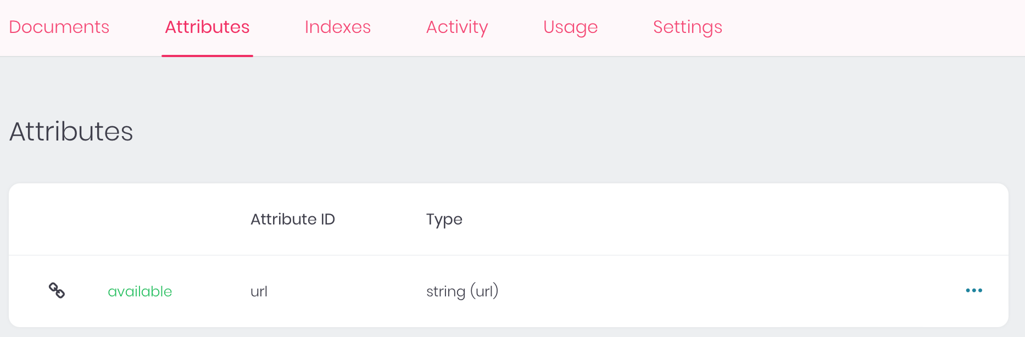This screenshot has width=1025, height=337.
Task: Click the Type column header
Action: tap(444, 219)
